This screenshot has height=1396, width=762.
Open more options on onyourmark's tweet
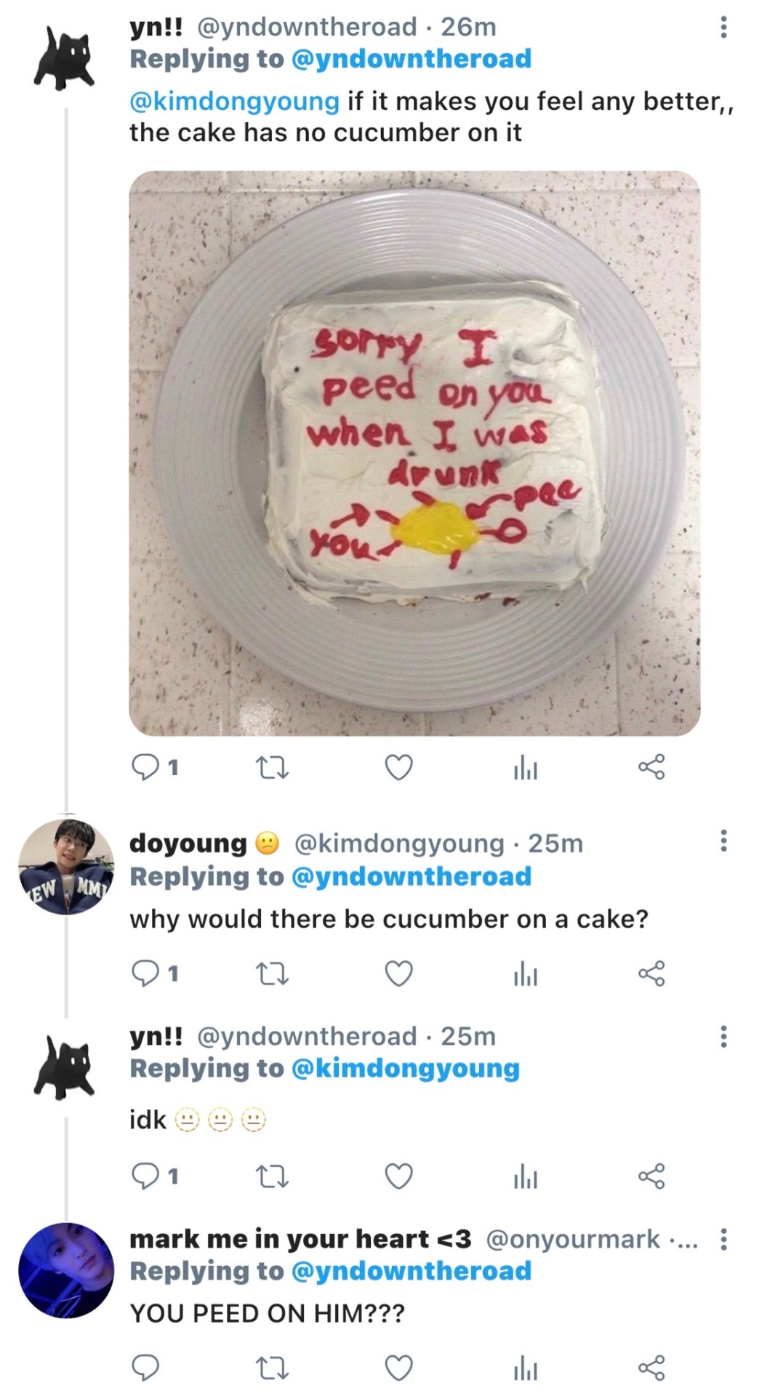(723, 1238)
